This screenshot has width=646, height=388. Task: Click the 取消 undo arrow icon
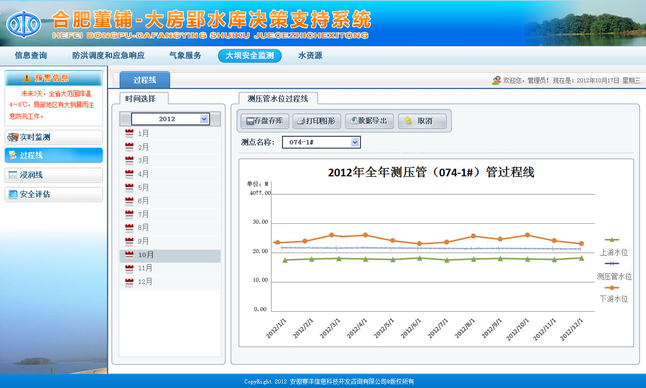click(408, 121)
